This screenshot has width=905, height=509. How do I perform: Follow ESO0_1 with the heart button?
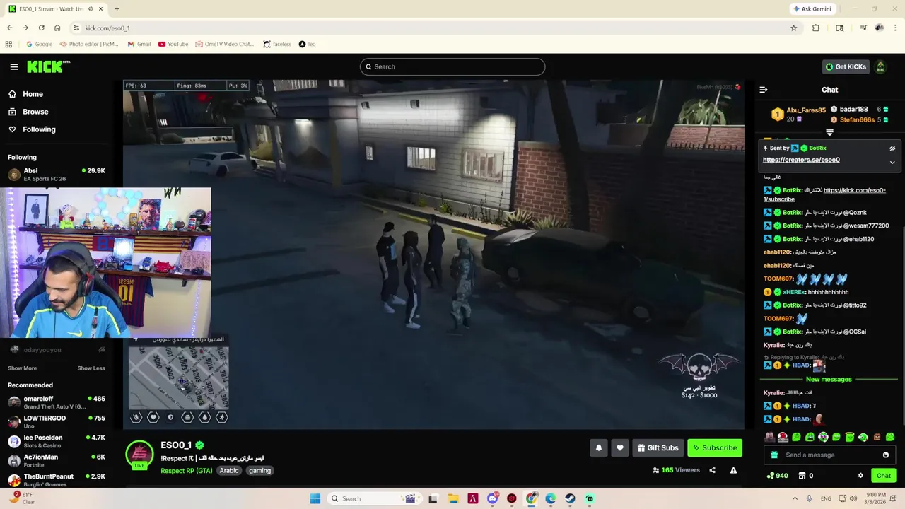point(620,447)
